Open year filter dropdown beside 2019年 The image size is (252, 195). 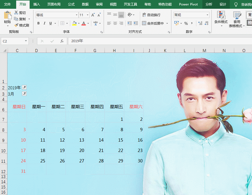(24, 87)
